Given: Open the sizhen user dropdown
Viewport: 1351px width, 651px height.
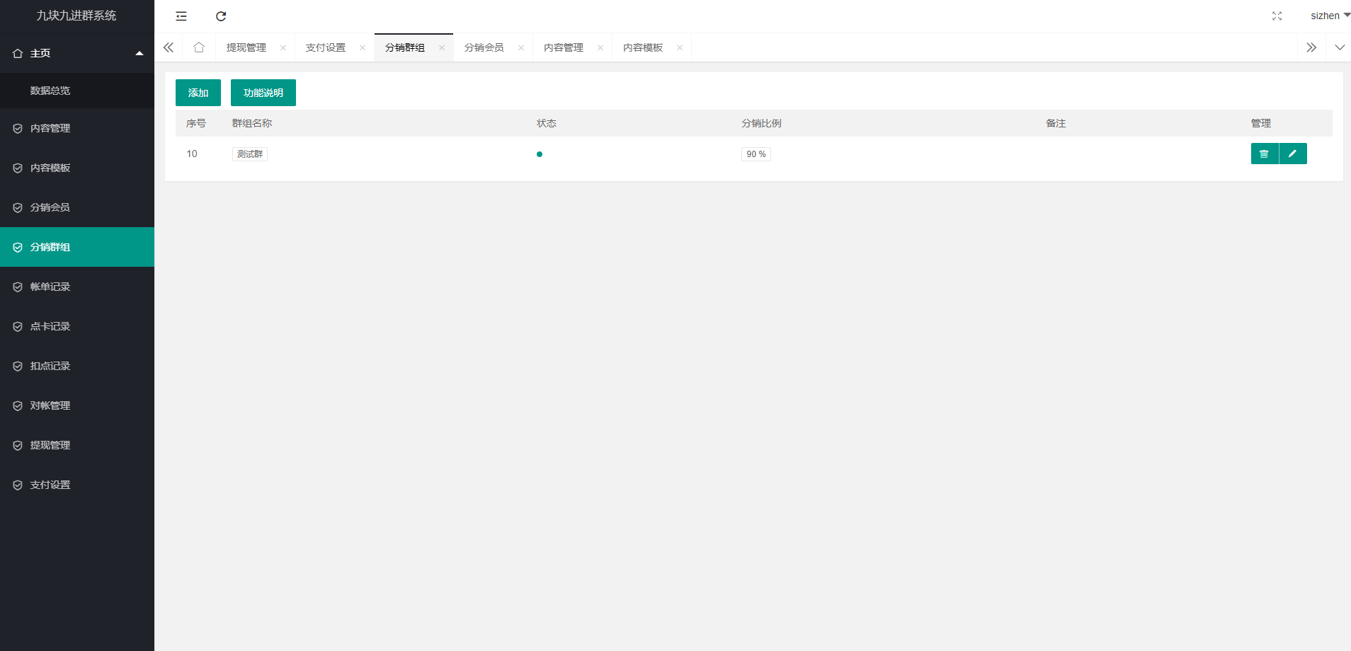Looking at the screenshot, I should pos(1329,16).
